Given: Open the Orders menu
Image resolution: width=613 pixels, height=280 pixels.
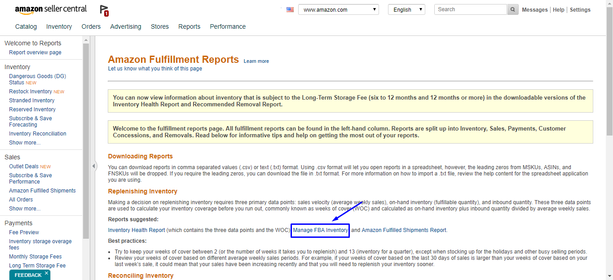Looking at the screenshot, I should (x=91, y=26).
